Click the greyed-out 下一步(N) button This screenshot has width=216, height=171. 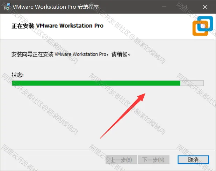click(153, 160)
